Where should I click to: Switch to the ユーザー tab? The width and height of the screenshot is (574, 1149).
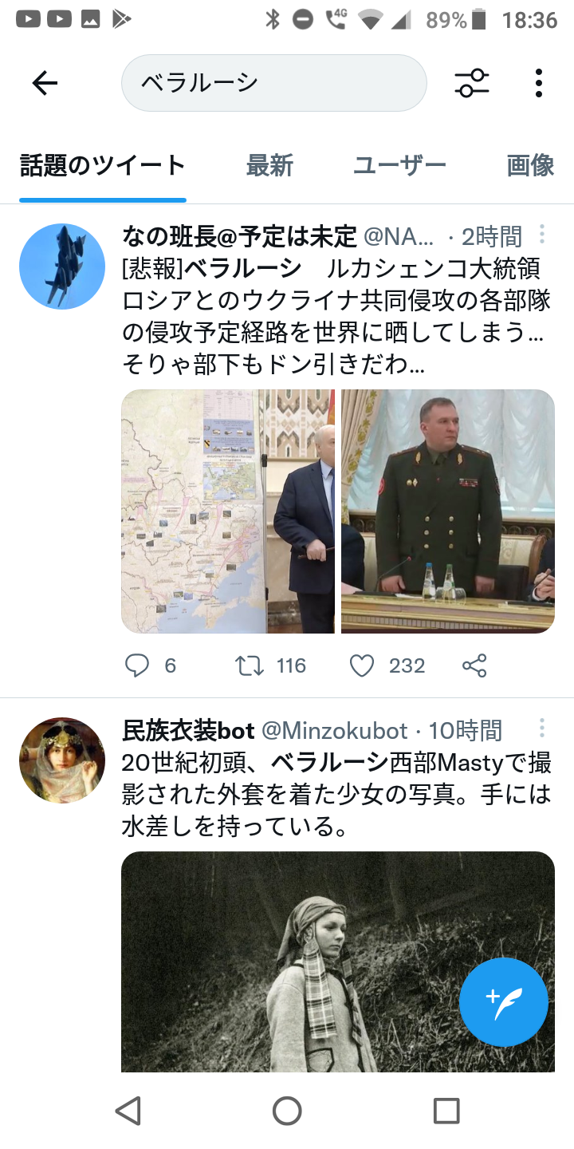[x=400, y=166]
